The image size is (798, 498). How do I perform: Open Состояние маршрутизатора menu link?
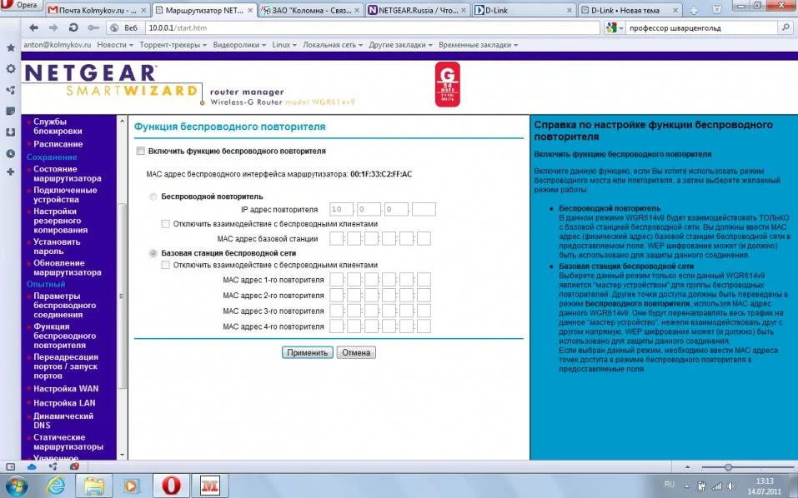68,174
